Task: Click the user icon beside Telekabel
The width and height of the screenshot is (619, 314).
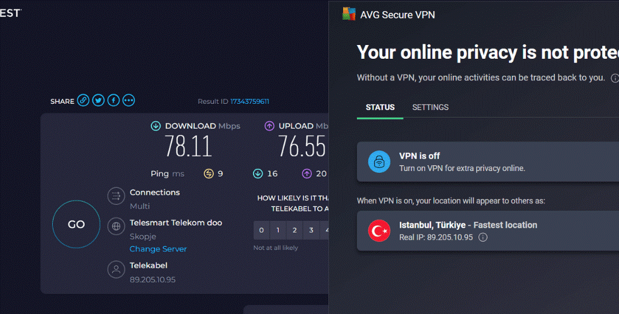Action: coord(116,270)
